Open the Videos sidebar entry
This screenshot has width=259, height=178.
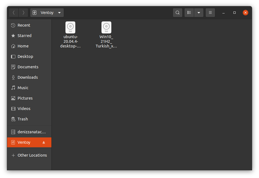coord(29,108)
